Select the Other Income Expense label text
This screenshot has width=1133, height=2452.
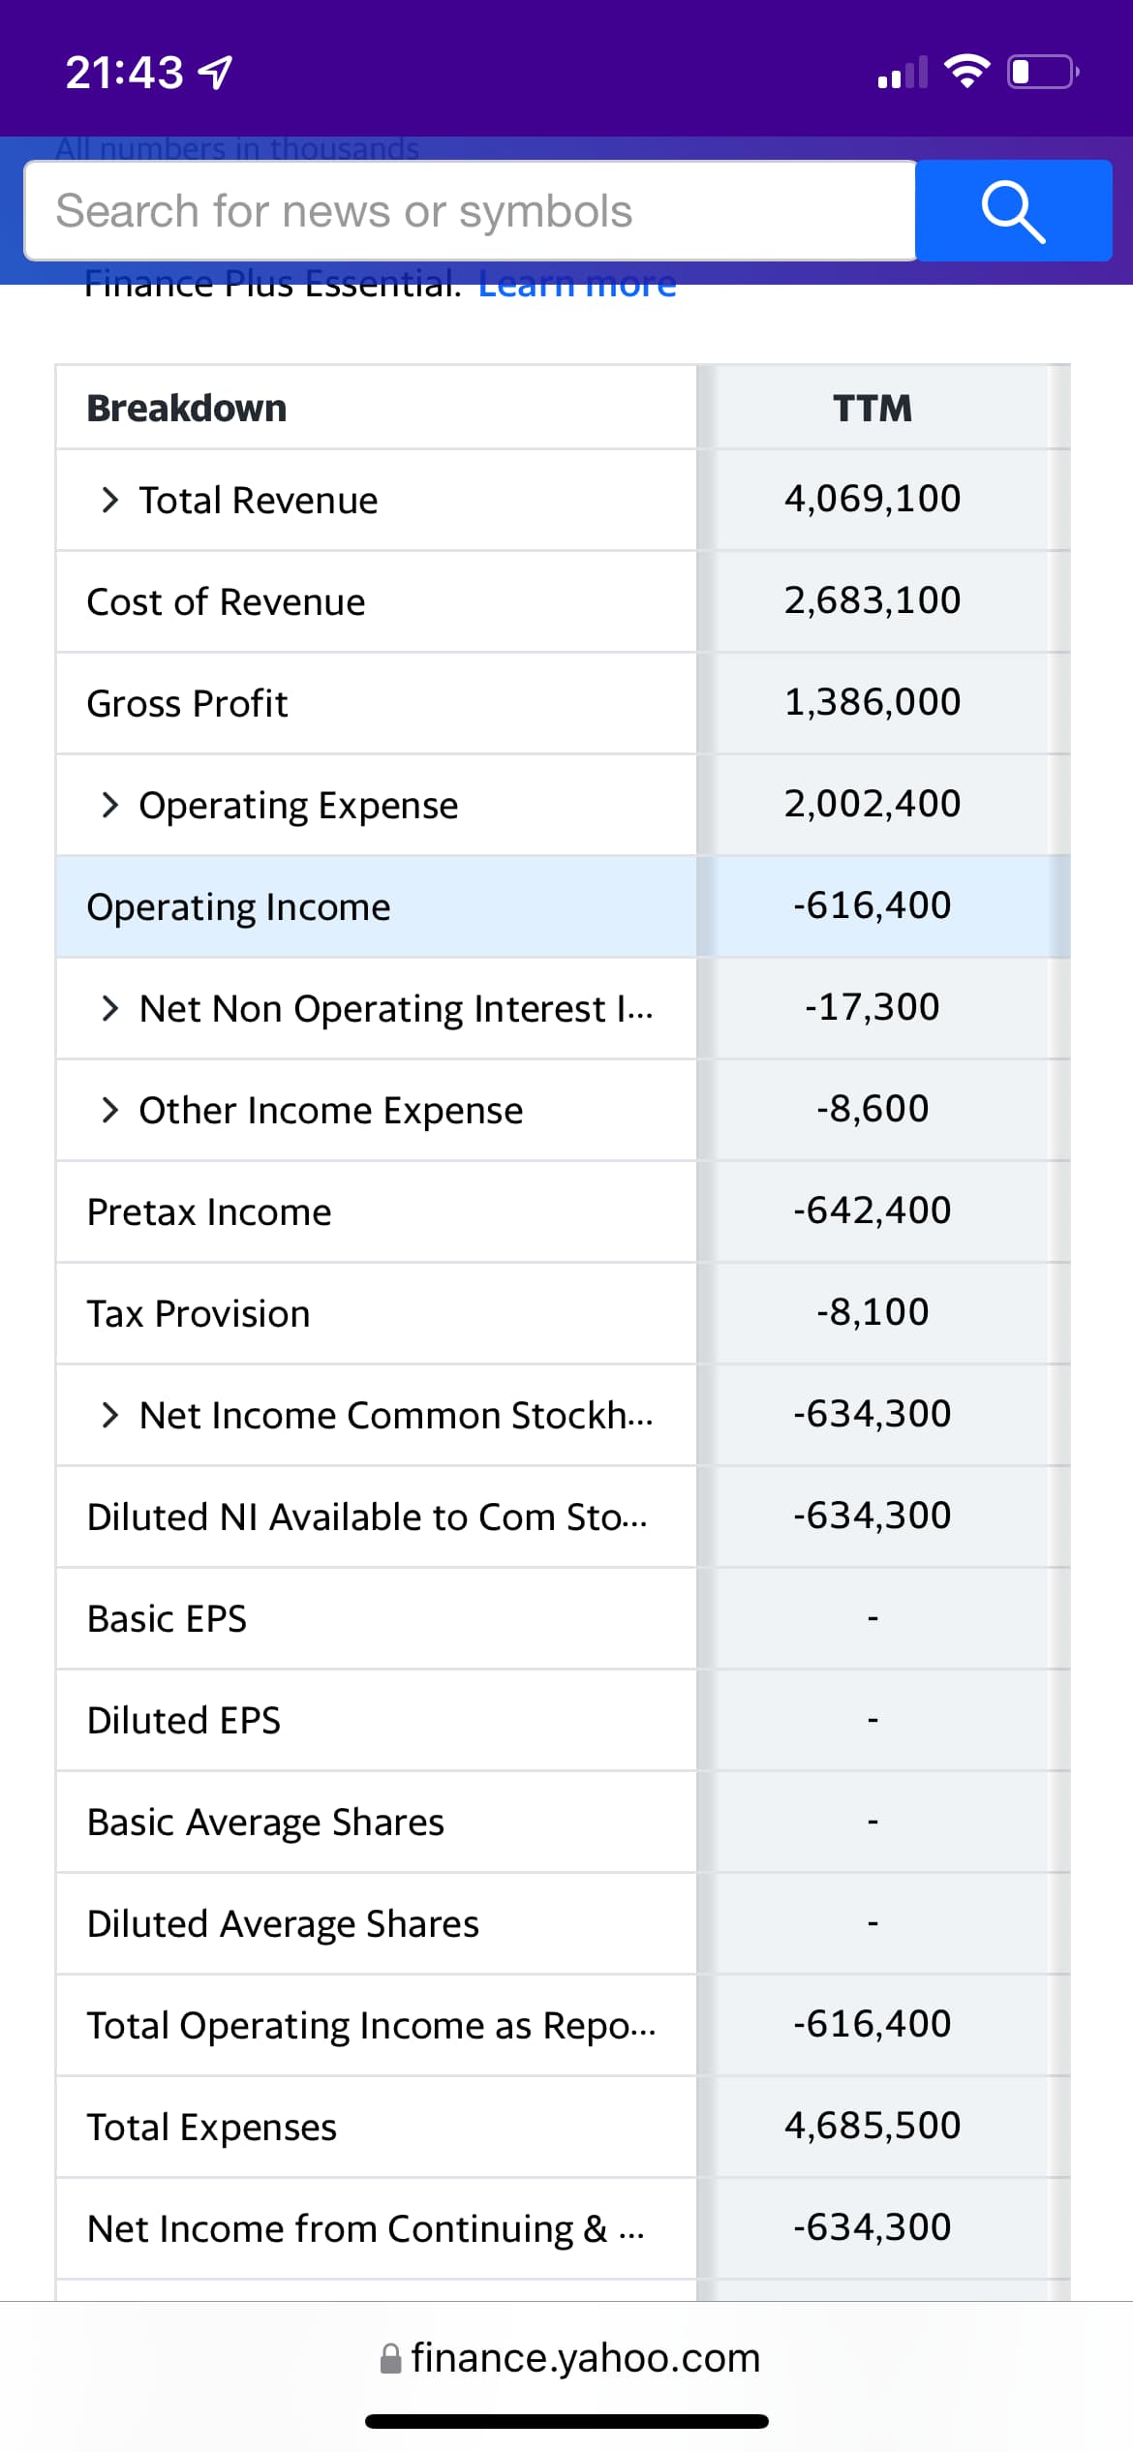[331, 1111]
